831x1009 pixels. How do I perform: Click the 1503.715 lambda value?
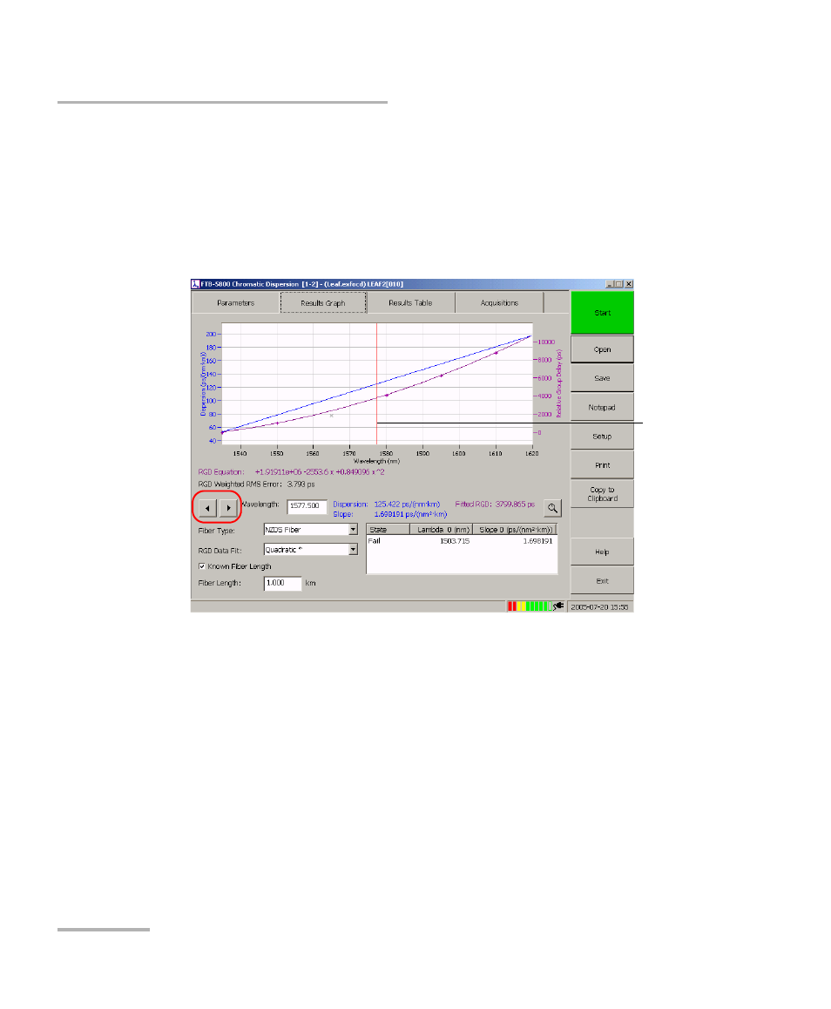(x=455, y=541)
